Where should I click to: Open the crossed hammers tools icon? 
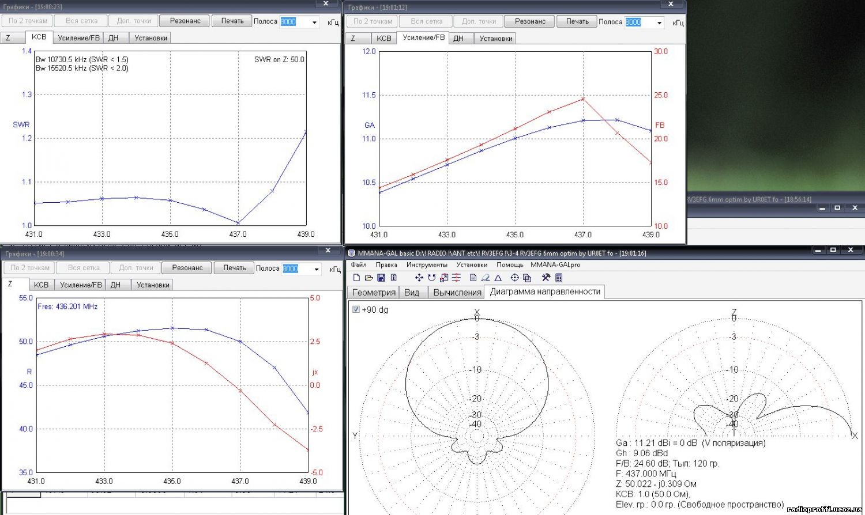[x=546, y=278]
